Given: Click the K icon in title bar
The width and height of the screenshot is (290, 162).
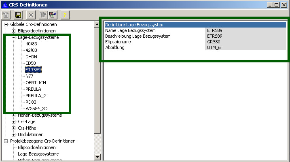Looking at the screenshot, I should [x=5, y=5].
